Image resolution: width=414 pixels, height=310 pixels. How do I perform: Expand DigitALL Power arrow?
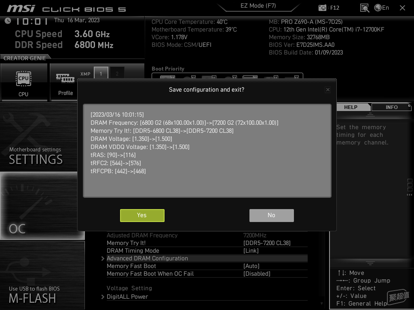pos(103,297)
